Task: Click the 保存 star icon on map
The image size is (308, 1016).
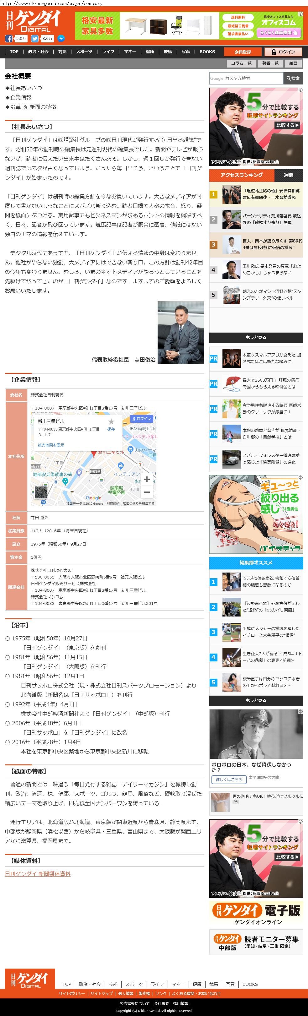Action: tap(111, 421)
